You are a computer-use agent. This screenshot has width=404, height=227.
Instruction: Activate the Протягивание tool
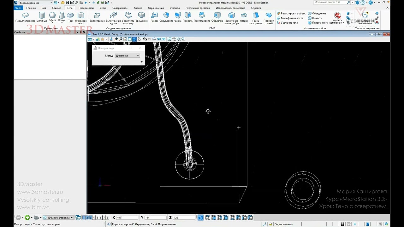(x=202, y=17)
